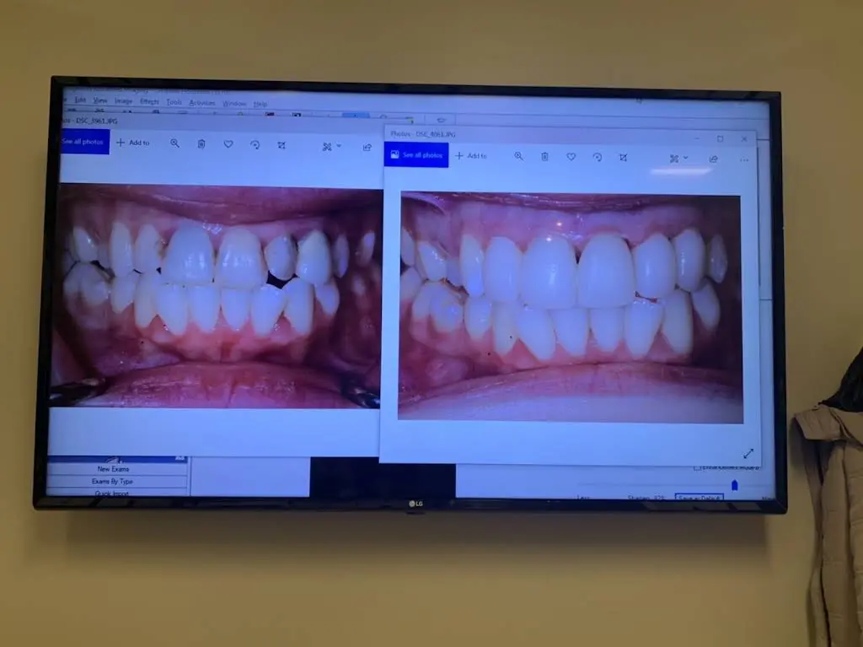Click share icon in front Photos window

(713, 159)
